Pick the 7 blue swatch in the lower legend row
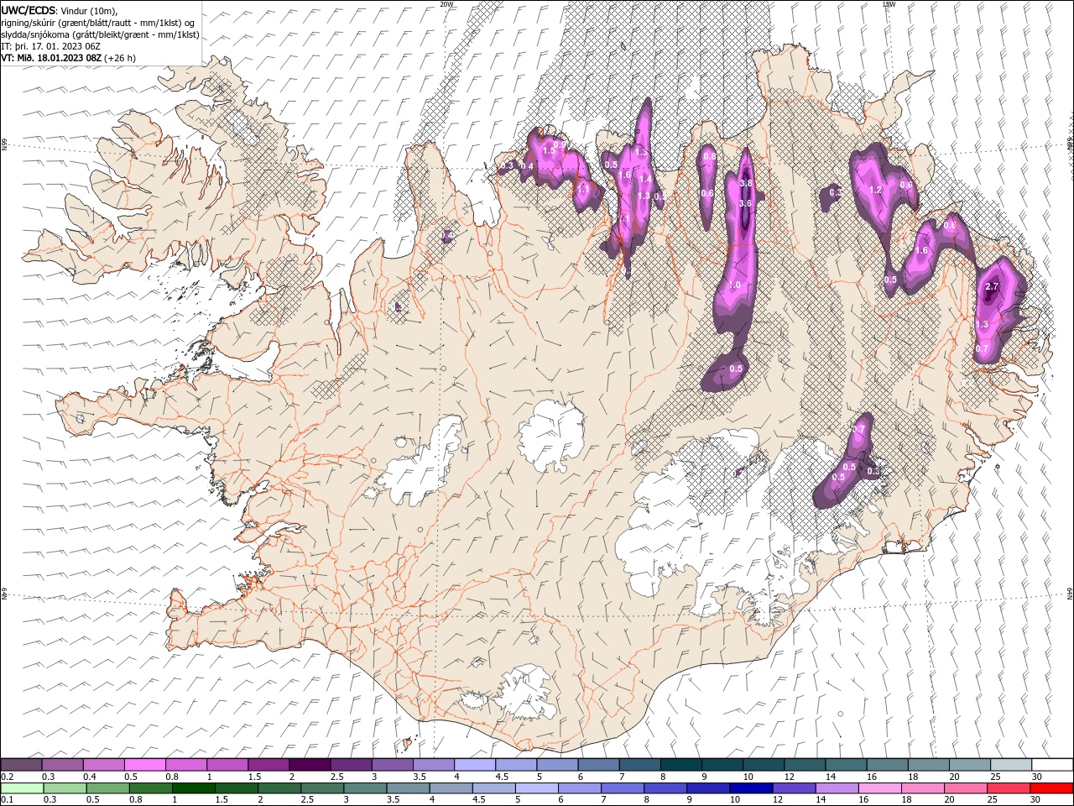The height and width of the screenshot is (806, 1074). tap(622, 788)
